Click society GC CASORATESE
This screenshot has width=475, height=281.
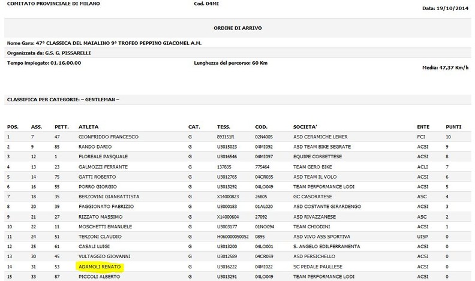[x=312, y=197]
